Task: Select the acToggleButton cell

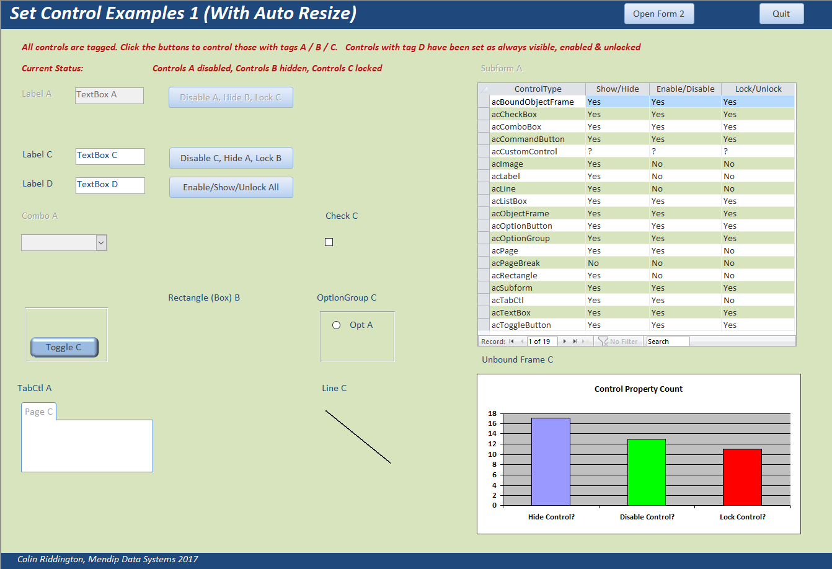Action: coord(538,325)
